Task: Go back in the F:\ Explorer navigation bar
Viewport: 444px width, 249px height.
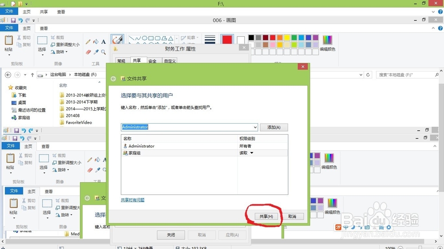Action: point(8,75)
